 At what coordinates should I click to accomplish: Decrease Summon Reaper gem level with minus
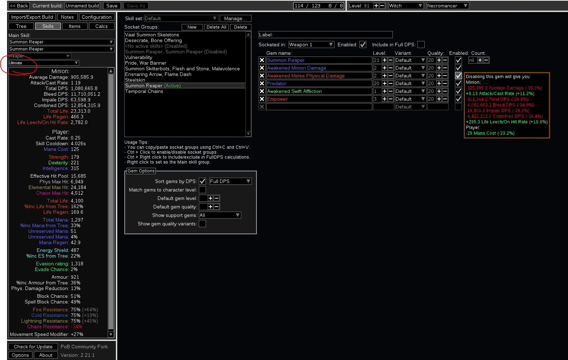click(391, 60)
